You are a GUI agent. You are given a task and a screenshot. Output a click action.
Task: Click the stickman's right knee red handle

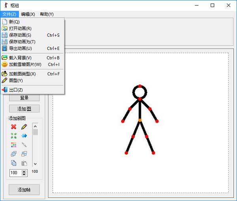click(147, 136)
